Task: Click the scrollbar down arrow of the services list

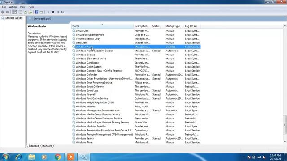Action: click(285, 142)
